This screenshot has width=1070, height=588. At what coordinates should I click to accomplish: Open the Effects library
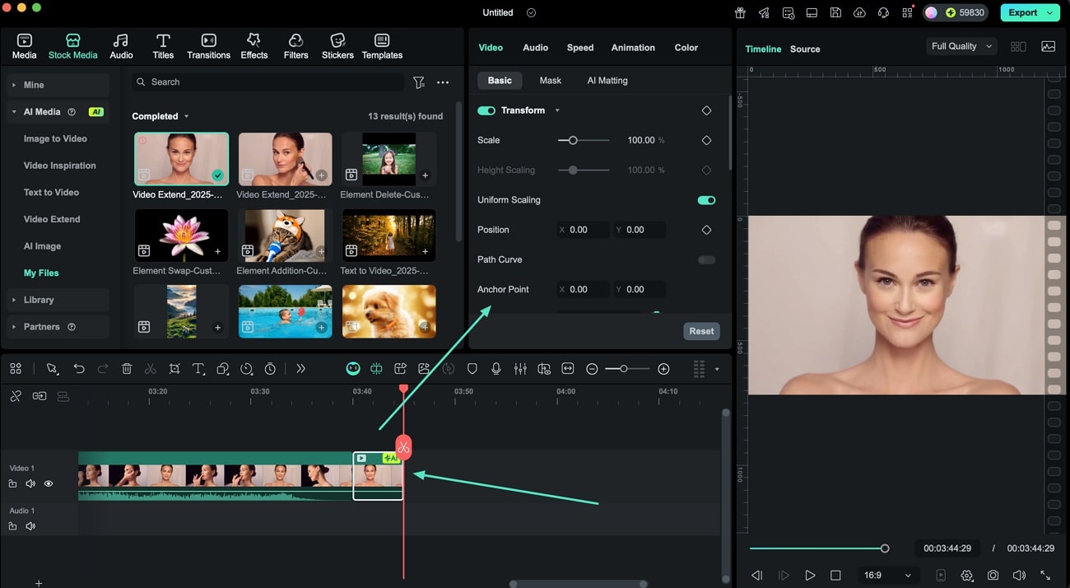[x=254, y=46]
